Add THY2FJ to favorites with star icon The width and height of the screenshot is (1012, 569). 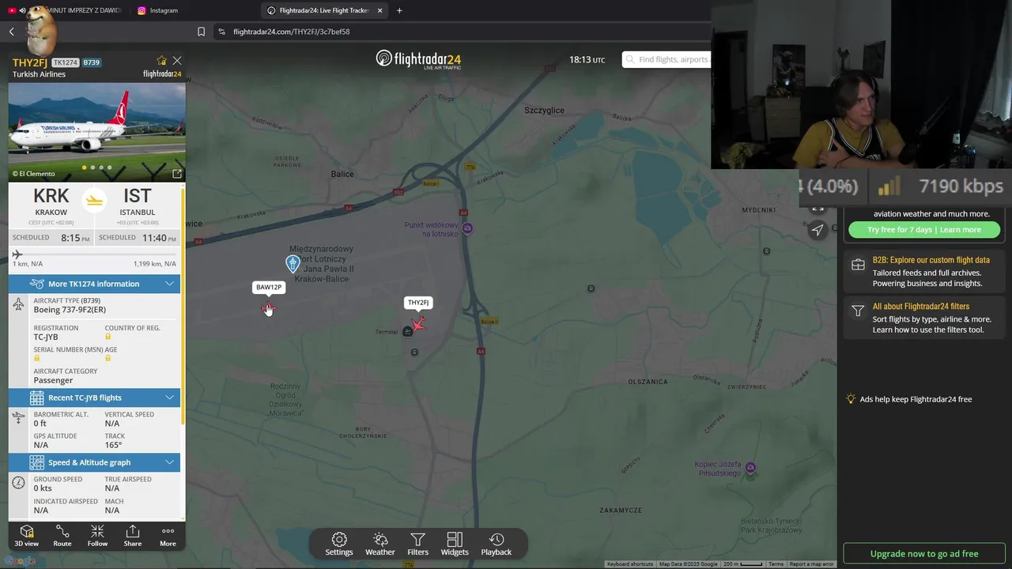[162, 61]
